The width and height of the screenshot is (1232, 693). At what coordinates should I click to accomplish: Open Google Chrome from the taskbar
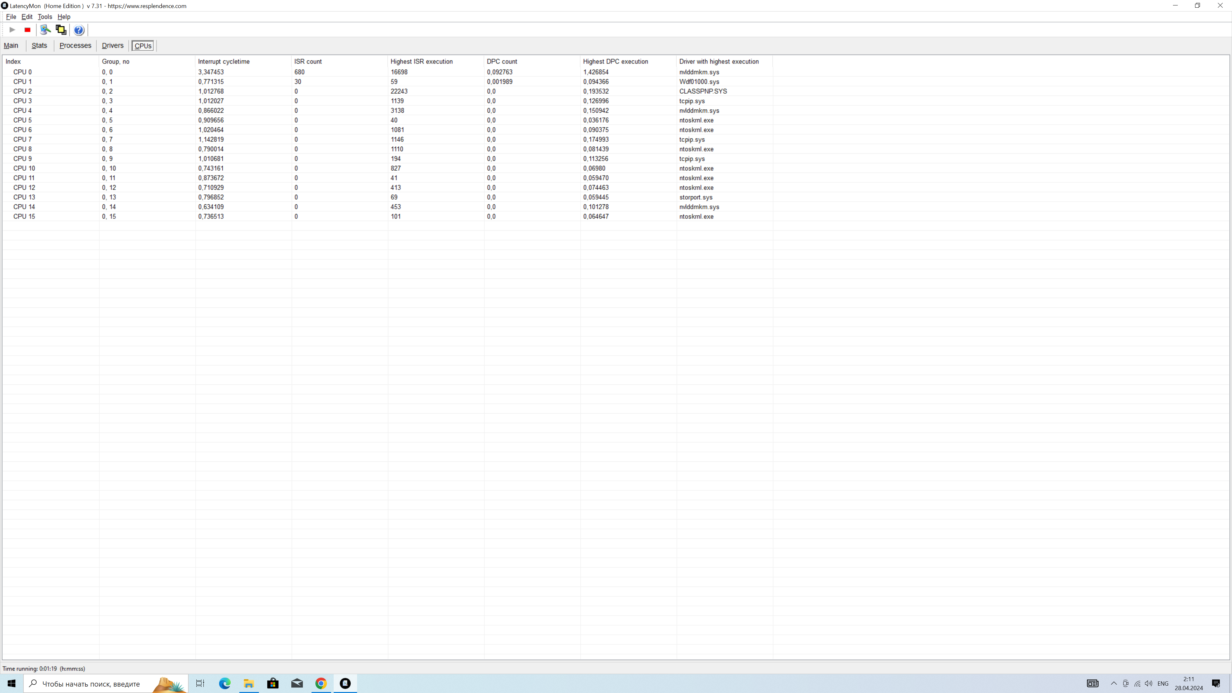click(321, 683)
